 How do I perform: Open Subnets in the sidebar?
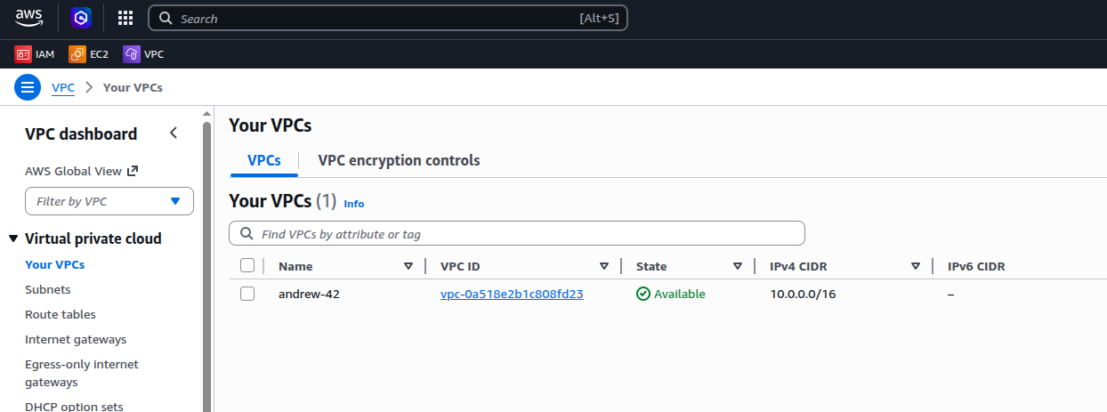pos(48,290)
